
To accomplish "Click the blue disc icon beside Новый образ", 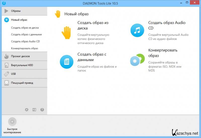I will pyautogui.click(x=7, y=20).
